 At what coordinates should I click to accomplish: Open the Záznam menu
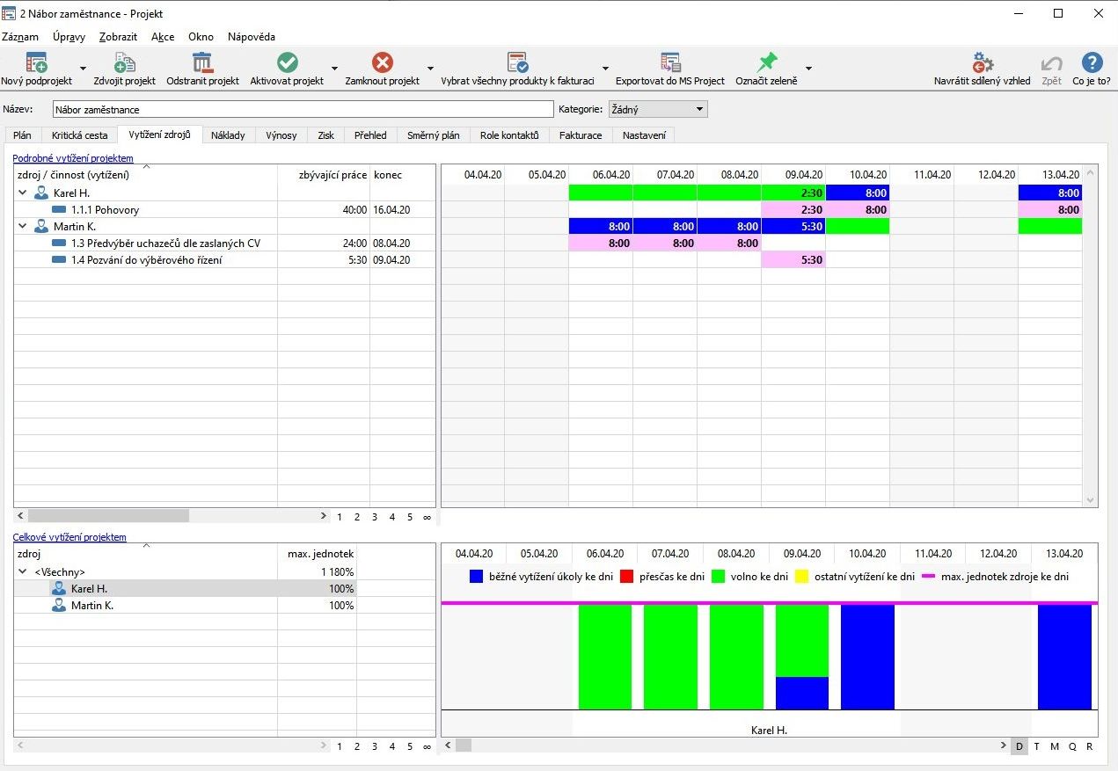[x=20, y=37]
